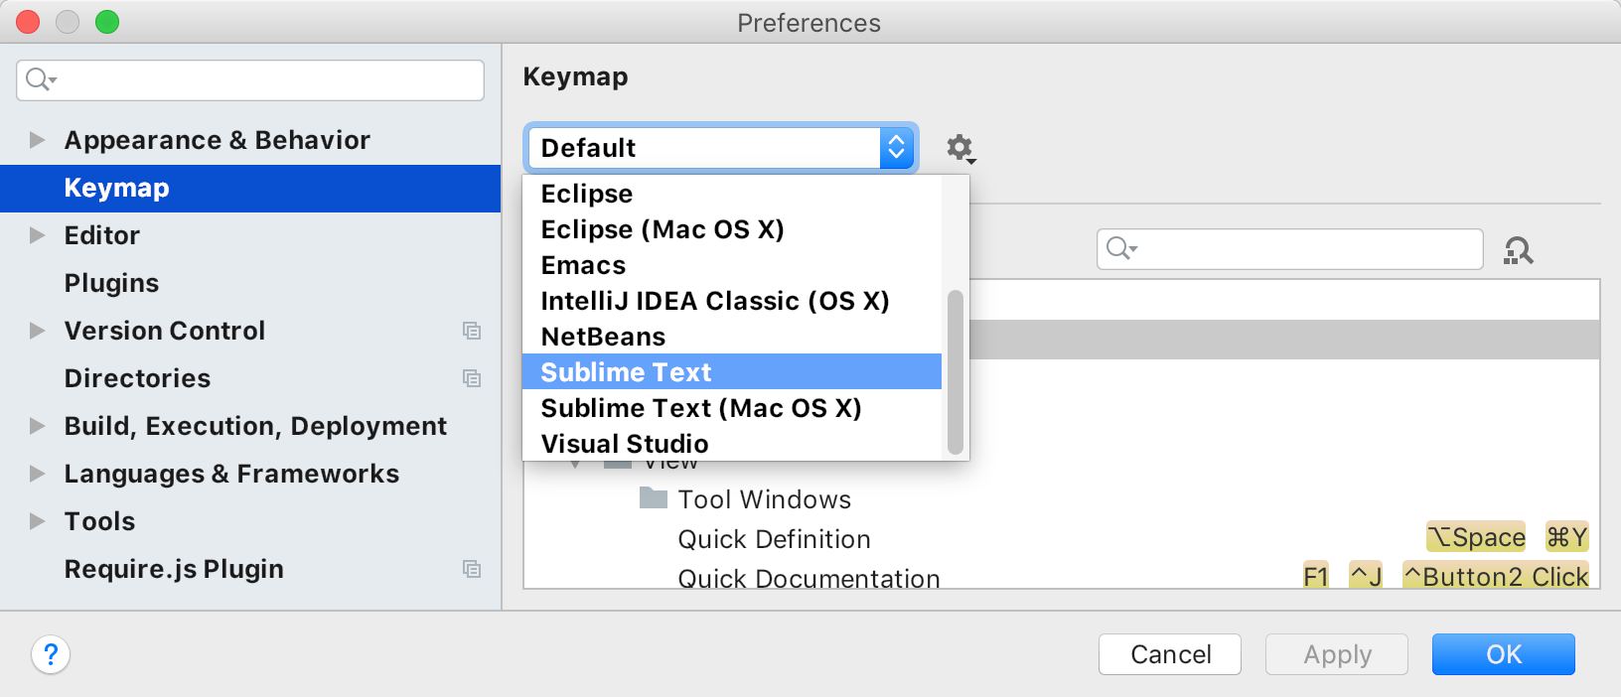This screenshot has width=1621, height=697.
Task: Expand the Appearance & Behavior arrow
Action: (x=38, y=140)
